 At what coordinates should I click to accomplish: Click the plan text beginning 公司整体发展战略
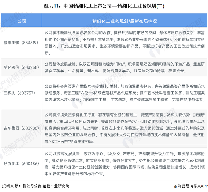tap(125, 67)
